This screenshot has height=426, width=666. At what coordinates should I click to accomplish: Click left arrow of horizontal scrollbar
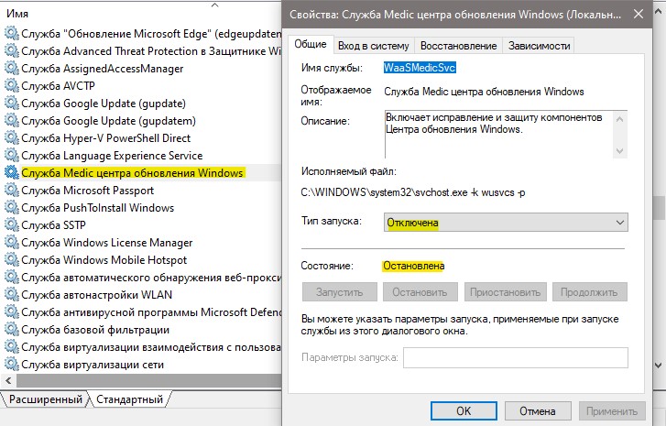[x=8, y=380]
